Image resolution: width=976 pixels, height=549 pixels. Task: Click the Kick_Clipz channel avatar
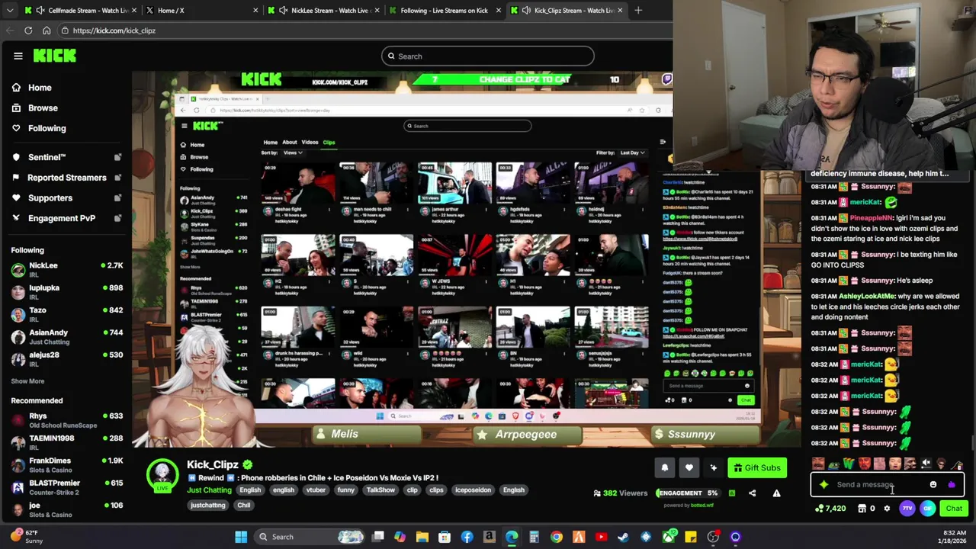point(162,474)
